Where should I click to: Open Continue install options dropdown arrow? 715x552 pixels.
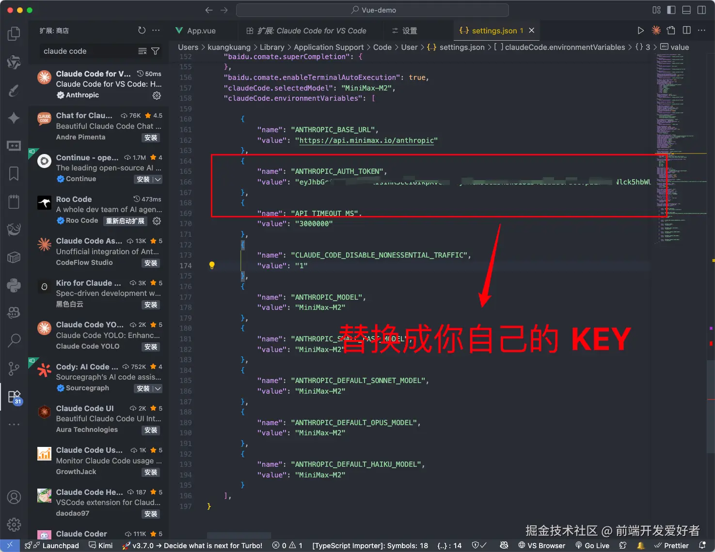157,180
